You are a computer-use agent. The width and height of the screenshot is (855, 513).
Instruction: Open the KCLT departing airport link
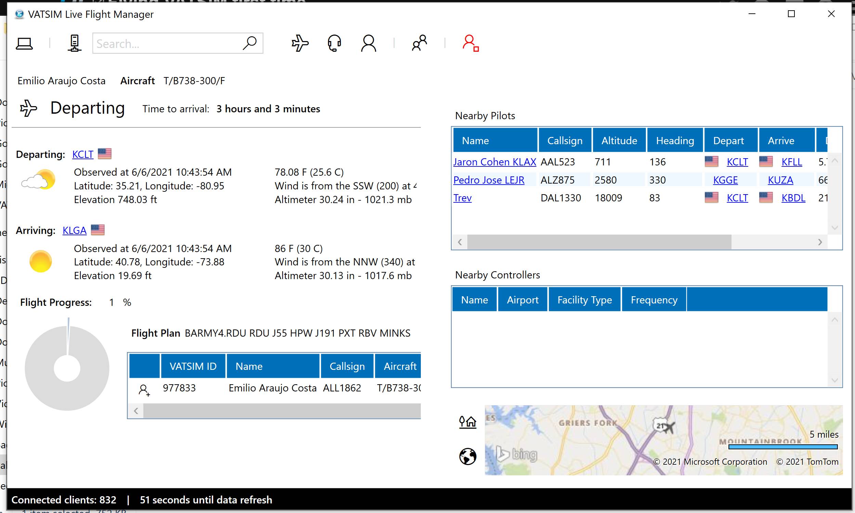click(x=83, y=154)
